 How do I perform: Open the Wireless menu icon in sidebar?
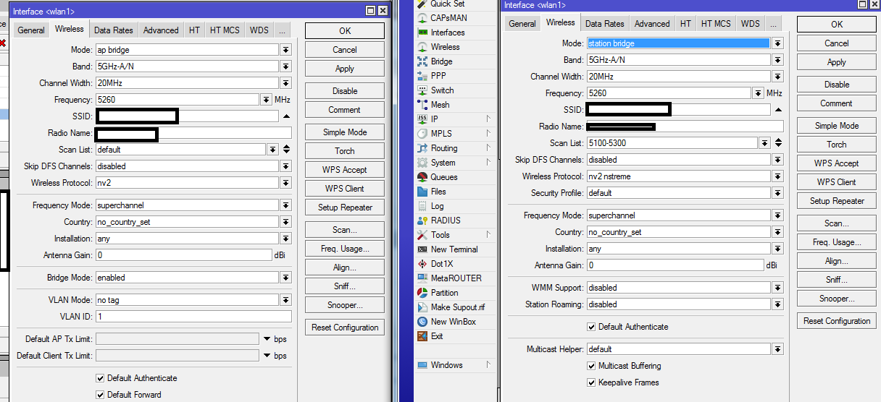click(423, 47)
